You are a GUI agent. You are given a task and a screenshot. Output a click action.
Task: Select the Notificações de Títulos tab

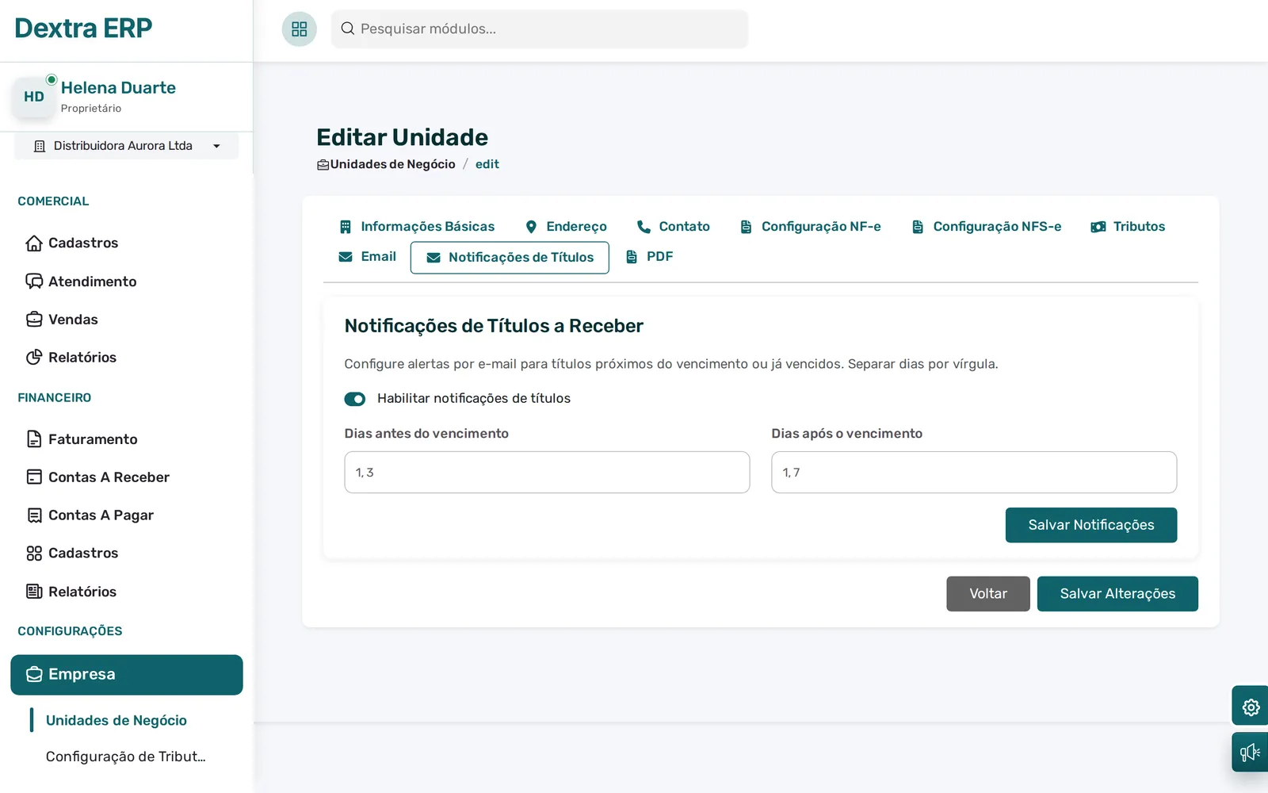tap(510, 258)
